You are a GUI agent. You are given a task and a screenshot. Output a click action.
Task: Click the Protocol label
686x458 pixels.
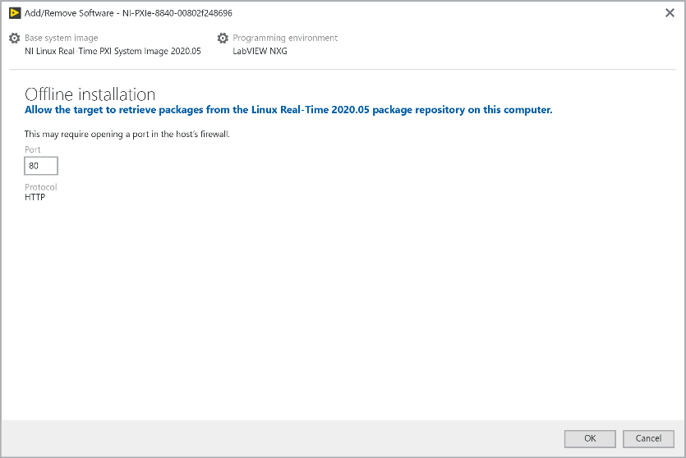tap(41, 187)
